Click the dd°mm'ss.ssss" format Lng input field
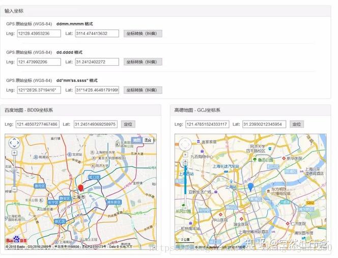 (x=39, y=90)
